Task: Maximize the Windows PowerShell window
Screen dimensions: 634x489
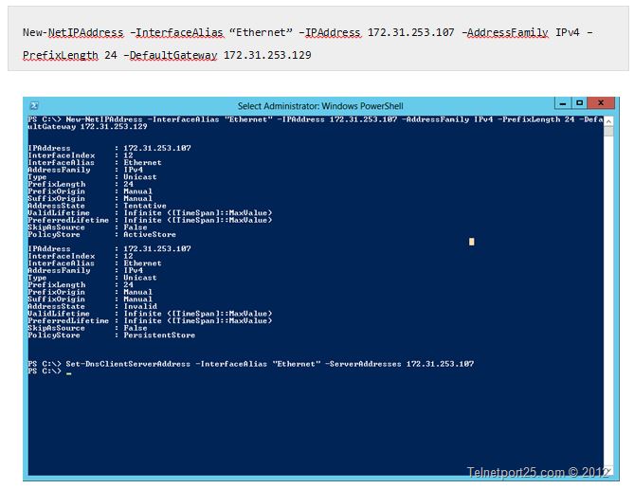Action: pos(579,103)
